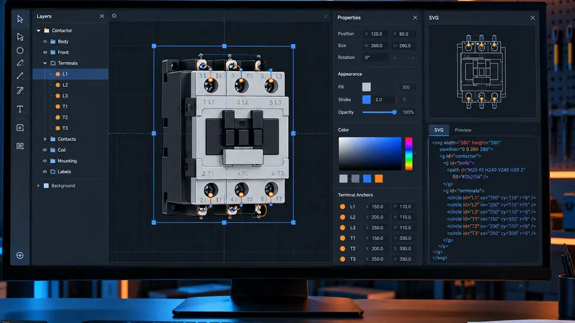Select the T3 terminal layer
The image size is (575, 323).
point(71,128)
